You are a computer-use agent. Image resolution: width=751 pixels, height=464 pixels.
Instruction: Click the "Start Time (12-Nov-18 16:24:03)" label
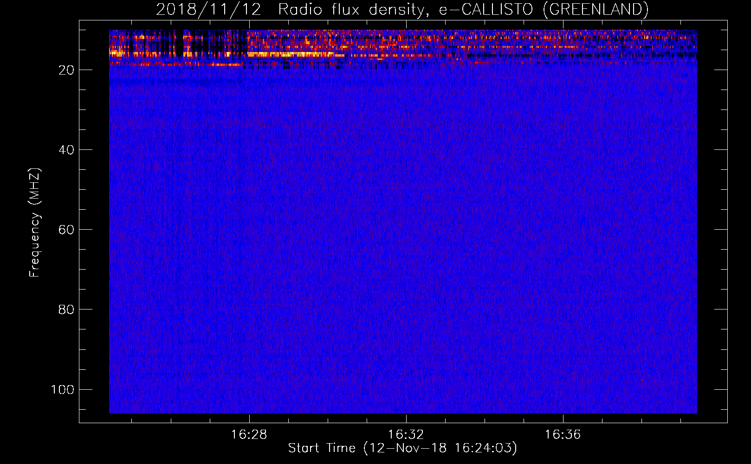[x=402, y=448]
